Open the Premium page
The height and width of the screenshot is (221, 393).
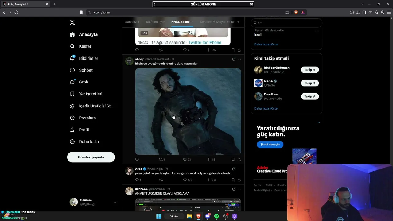click(x=83, y=118)
